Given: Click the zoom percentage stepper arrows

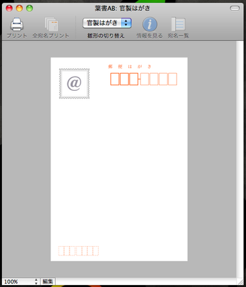Looking at the screenshot, I should pyautogui.click(x=36, y=282).
